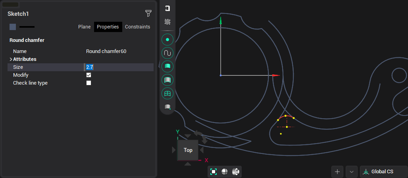Image resolution: width=408 pixels, height=178 pixels.
Task: Switch to the Constraints tab
Action: coord(137,27)
